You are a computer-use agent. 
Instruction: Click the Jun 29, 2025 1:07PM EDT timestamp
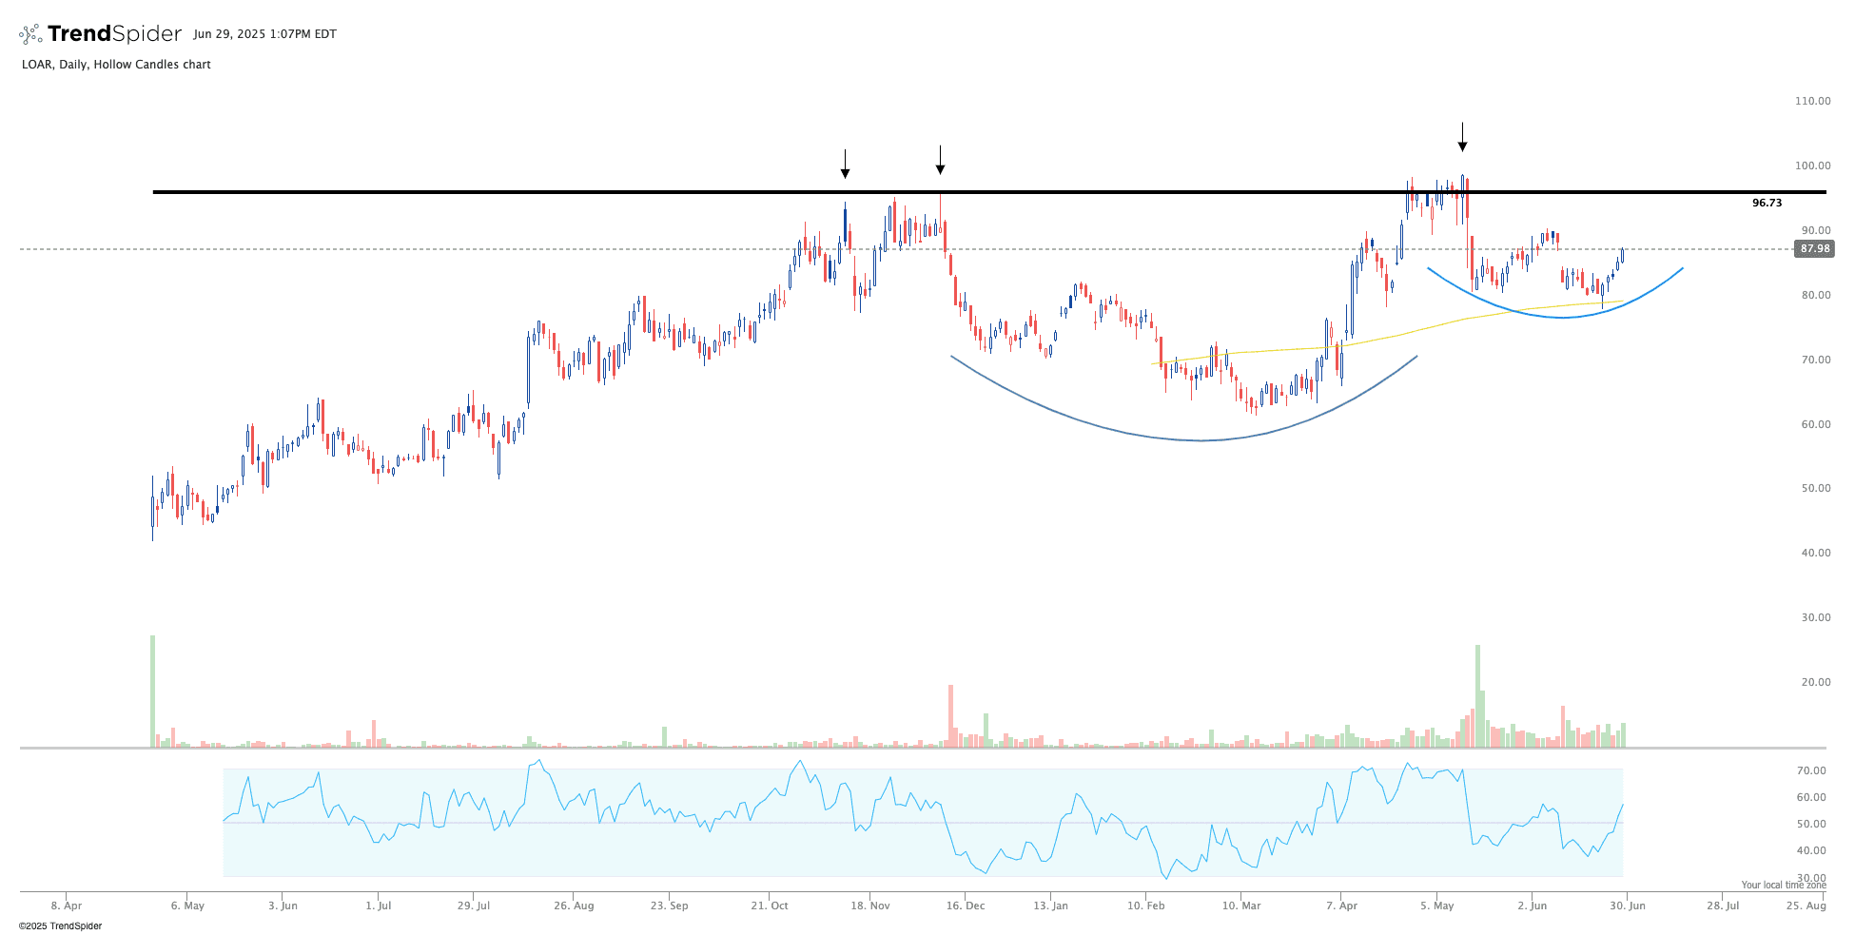pyautogui.click(x=264, y=34)
